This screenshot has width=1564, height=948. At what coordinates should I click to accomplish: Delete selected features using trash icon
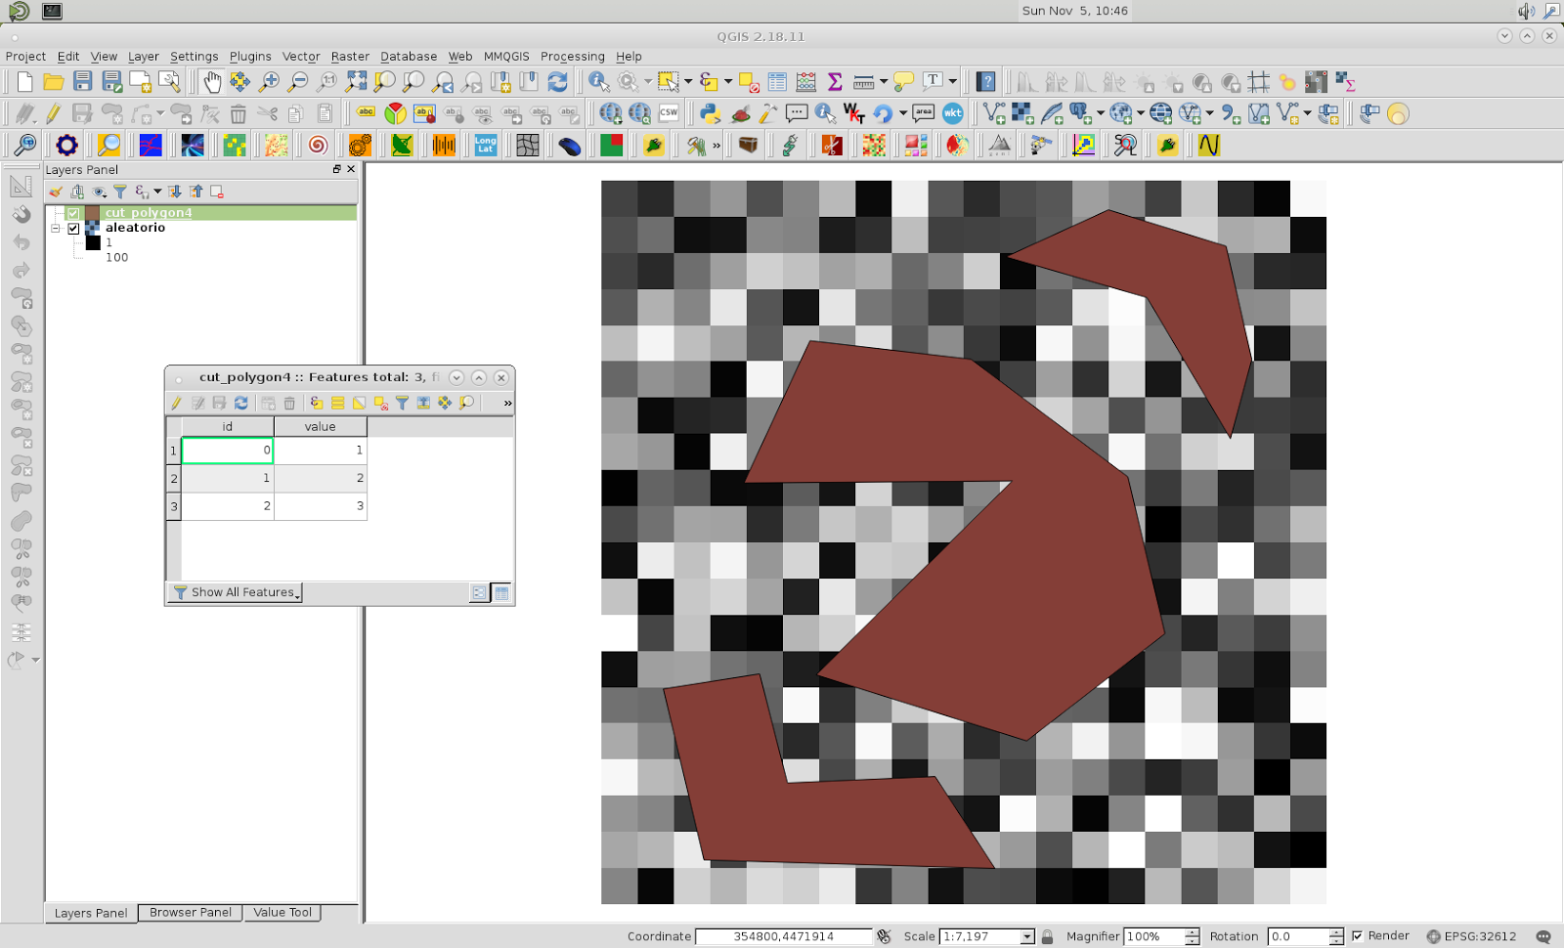click(x=288, y=403)
